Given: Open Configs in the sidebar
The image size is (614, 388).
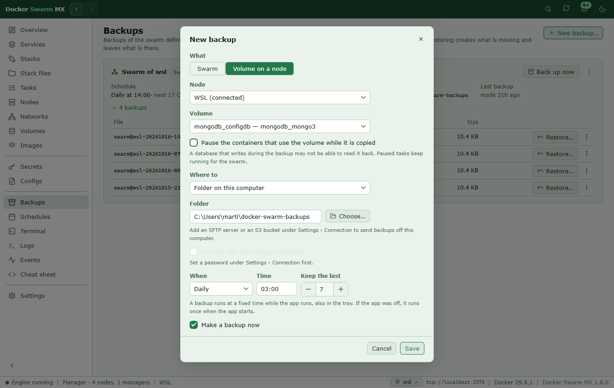Looking at the screenshot, I should 46,181.
